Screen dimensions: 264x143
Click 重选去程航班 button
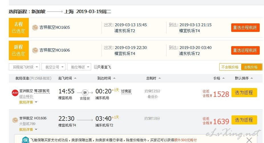pyautogui.click(x=245, y=28)
